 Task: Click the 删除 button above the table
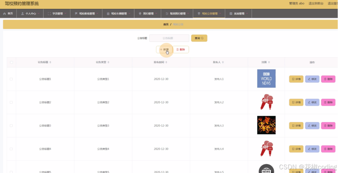coord(181,49)
